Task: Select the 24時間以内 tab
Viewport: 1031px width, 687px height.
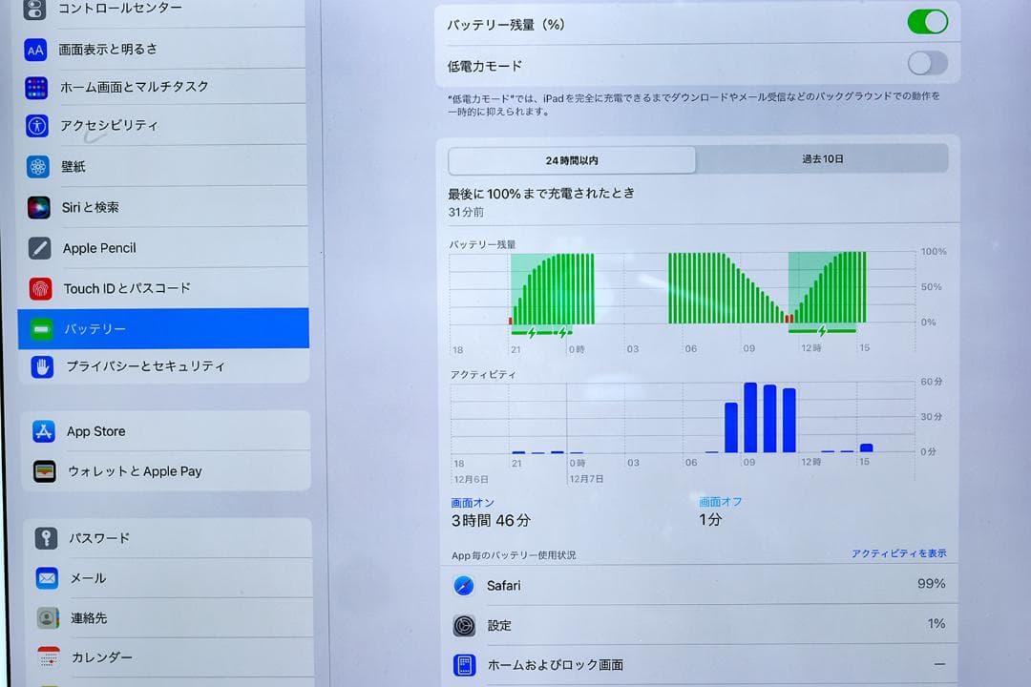Action: click(x=573, y=159)
